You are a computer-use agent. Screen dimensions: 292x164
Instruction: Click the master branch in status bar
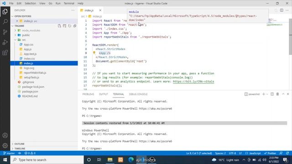pyautogui.click(x=9, y=153)
